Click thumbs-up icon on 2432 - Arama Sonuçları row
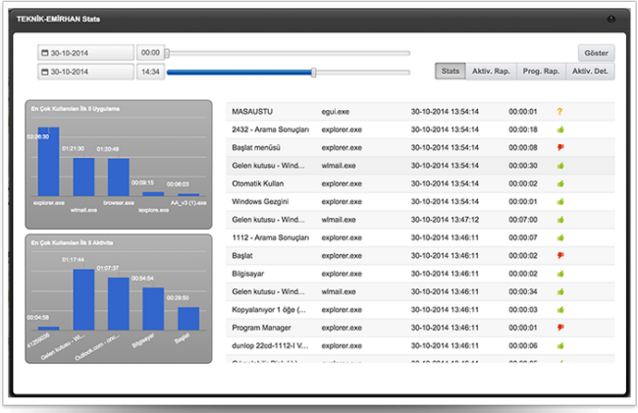This screenshot has width=638, height=413. tap(559, 129)
